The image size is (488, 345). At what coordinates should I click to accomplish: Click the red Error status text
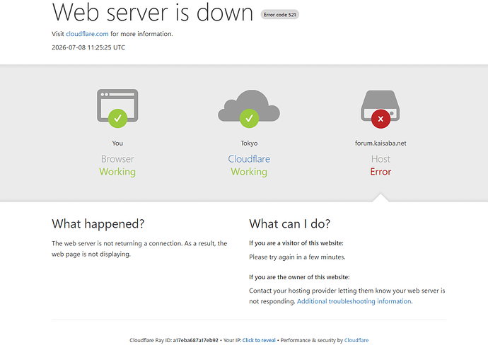tap(380, 172)
